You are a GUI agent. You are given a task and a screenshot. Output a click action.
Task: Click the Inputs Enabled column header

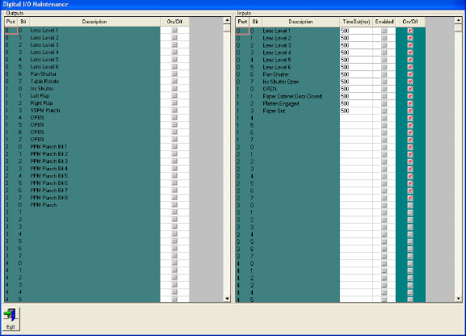point(384,22)
